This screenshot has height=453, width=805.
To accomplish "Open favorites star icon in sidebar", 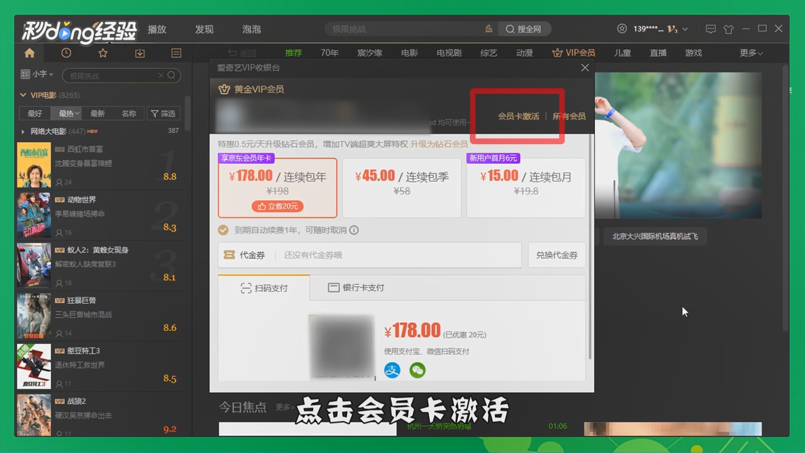I will coord(103,53).
